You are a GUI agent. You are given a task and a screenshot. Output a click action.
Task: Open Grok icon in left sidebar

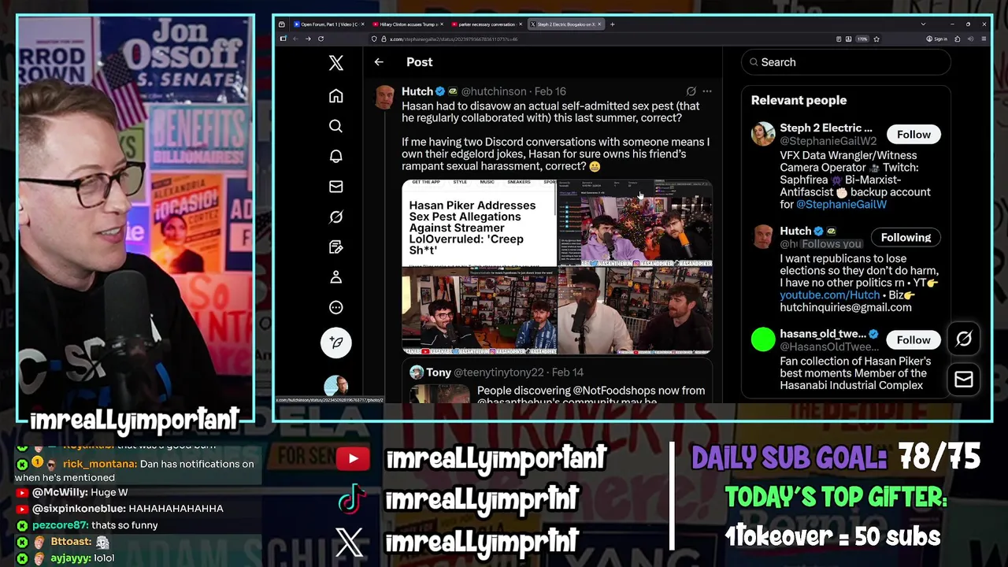tap(336, 217)
